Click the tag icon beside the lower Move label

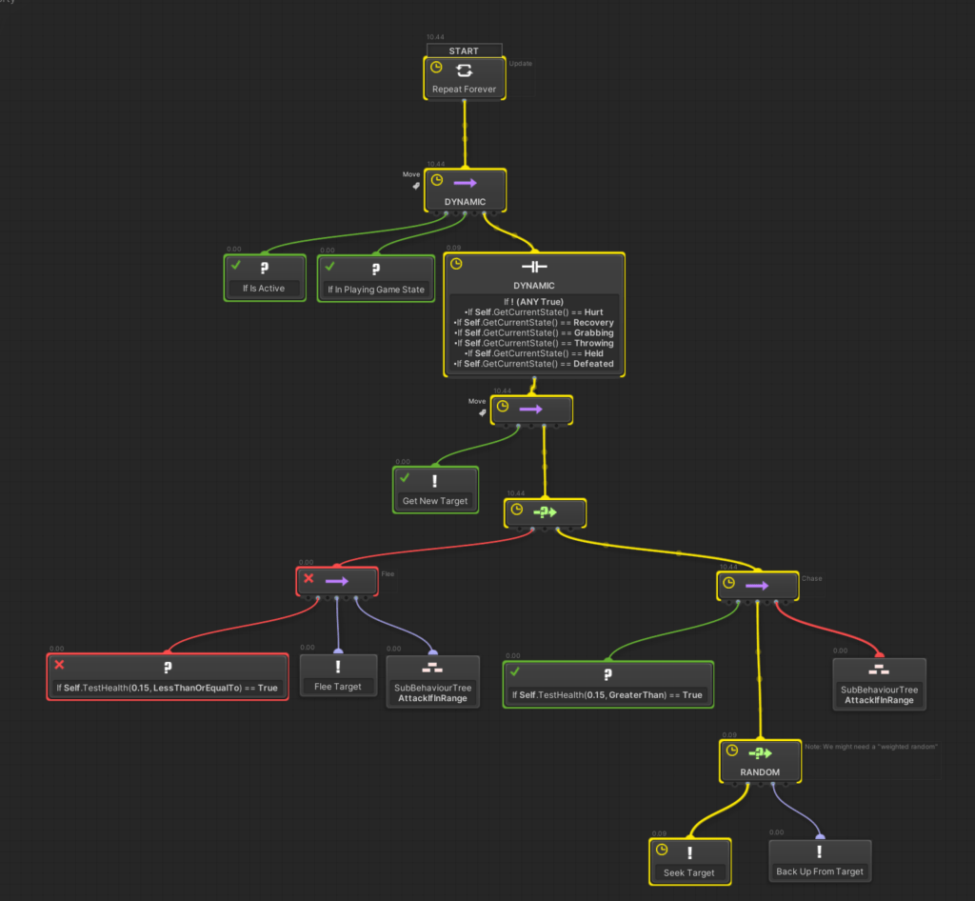[482, 413]
